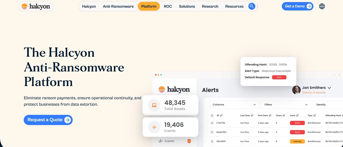Click the red Block Default Response badge

click(x=279, y=77)
